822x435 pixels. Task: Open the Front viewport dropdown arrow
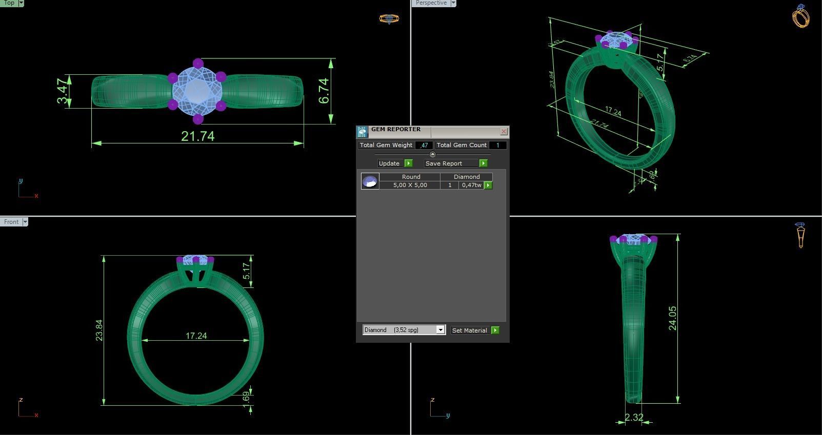(x=25, y=222)
